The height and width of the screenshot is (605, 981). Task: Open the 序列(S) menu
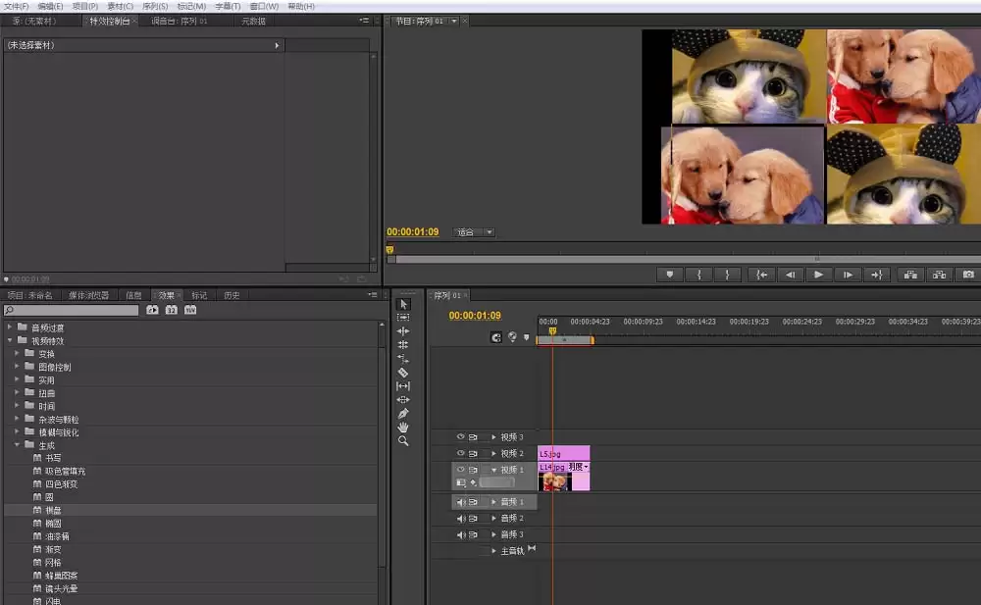(x=155, y=6)
